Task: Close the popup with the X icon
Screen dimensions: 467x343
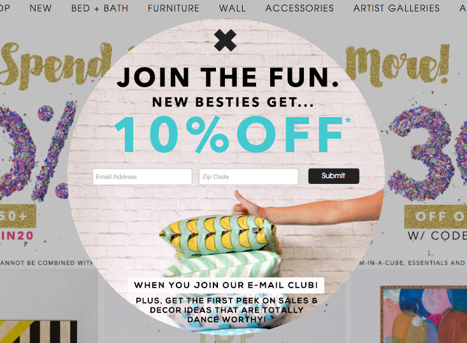Action: [225, 40]
